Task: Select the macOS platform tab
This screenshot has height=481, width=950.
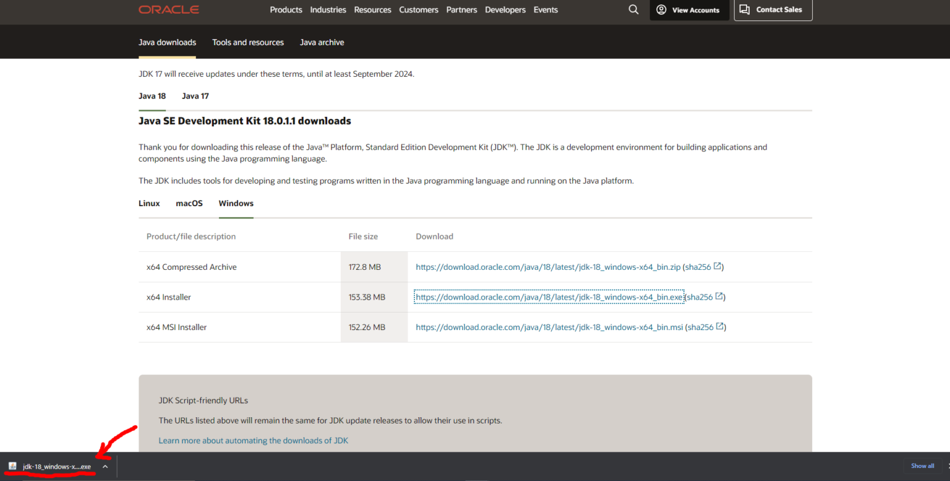Action: pyautogui.click(x=189, y=203)
